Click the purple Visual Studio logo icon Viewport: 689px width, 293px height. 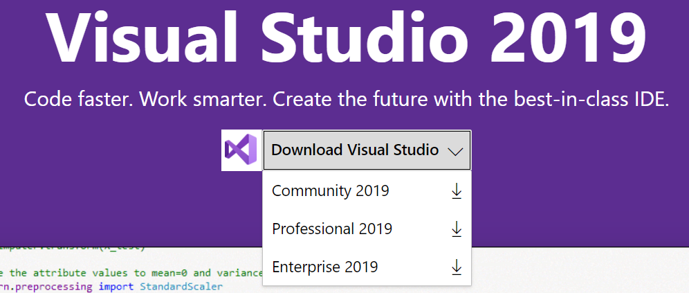pos(241,150)
